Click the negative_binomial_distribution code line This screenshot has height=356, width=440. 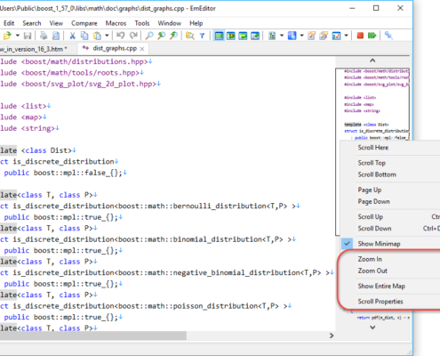[x=167, y=273]
